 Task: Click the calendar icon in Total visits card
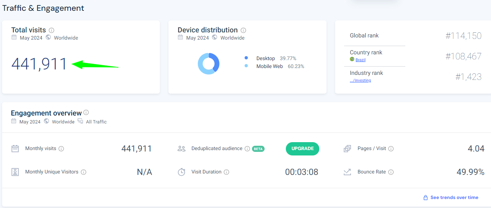pos(14,37)
